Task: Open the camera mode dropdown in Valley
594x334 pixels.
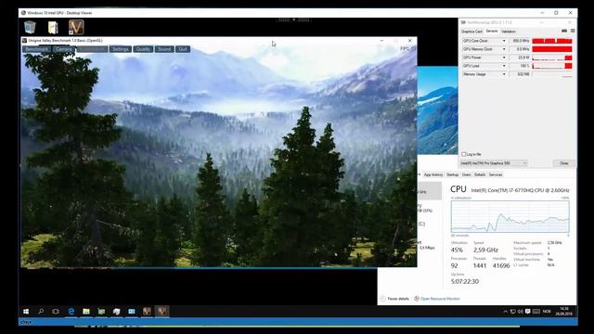Action: pos(92,49)
